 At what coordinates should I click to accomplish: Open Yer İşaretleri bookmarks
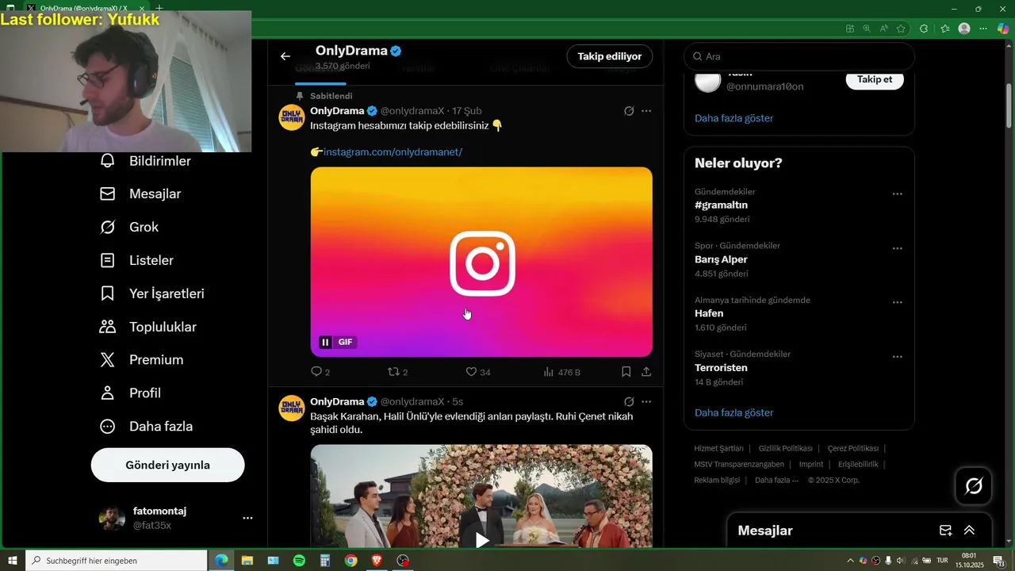click(152, 293)
